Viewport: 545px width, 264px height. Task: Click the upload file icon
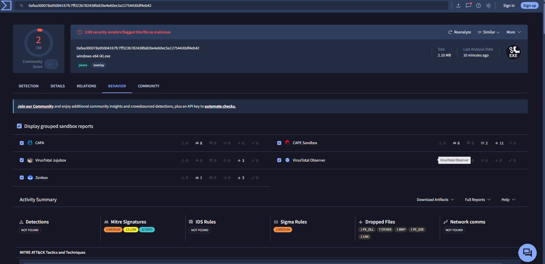[x=458, y=5]
